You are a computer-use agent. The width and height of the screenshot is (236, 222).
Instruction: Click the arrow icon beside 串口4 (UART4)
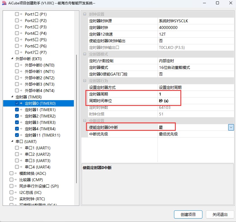tap(21, 167)
